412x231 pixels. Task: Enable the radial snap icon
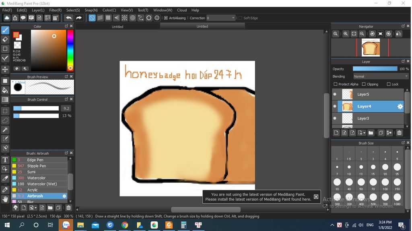click(x=125, y=18)
